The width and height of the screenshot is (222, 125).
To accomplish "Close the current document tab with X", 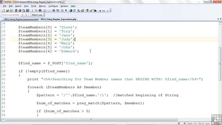I will [x=221, y=19].
